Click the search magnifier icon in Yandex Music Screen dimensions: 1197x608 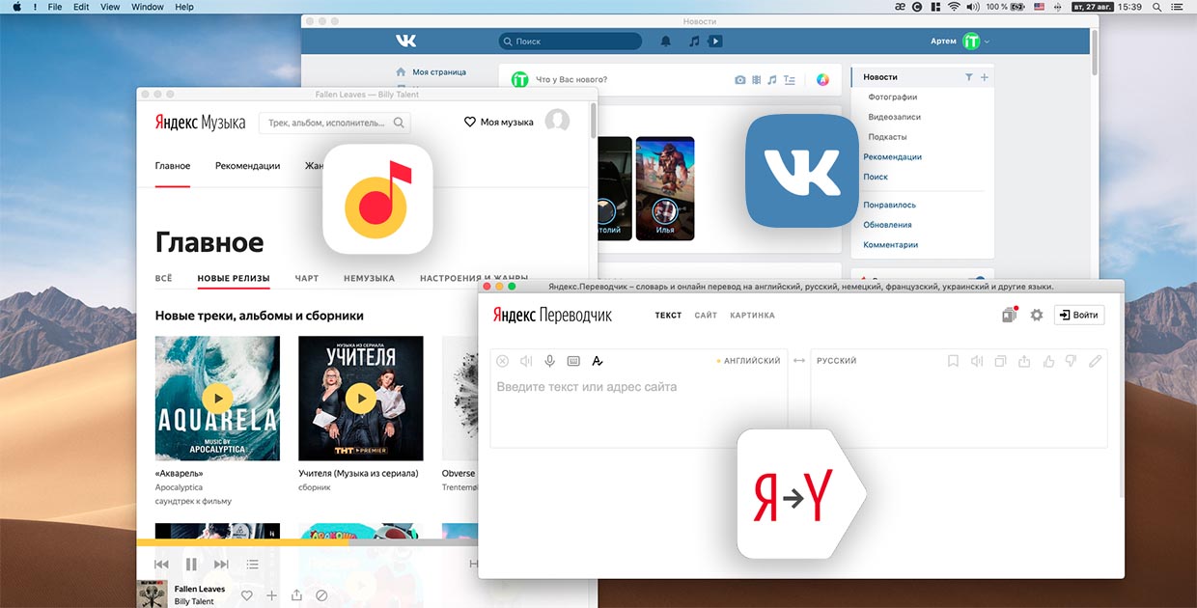399,123
